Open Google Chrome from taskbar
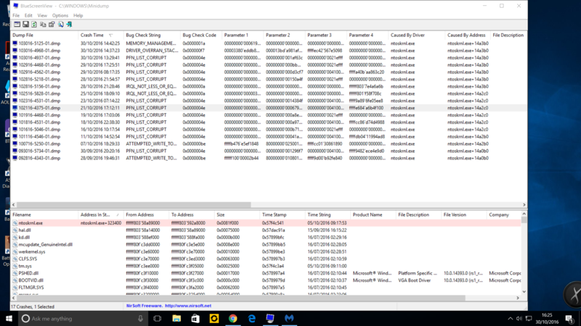 (232, 319)
